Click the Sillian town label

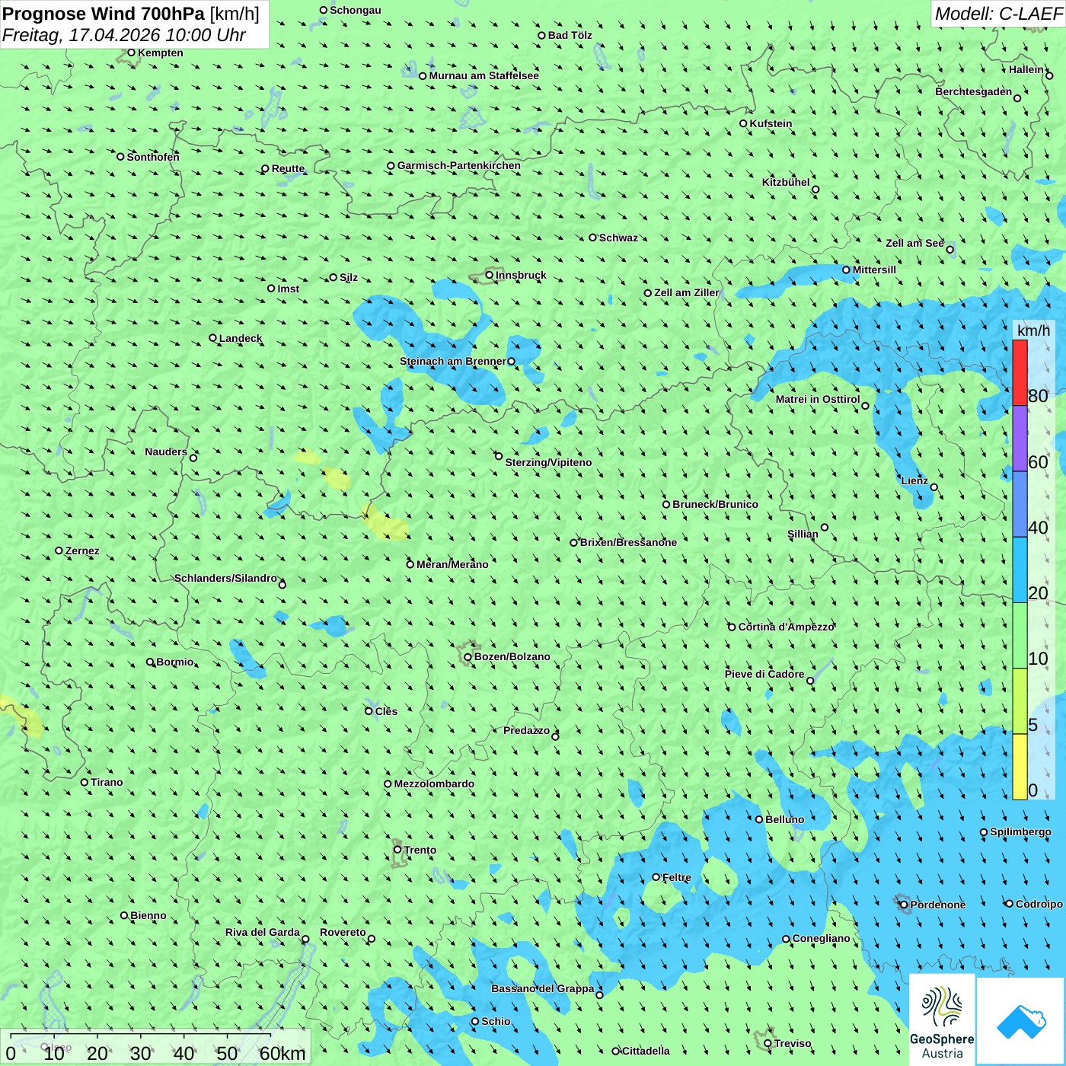803,534
